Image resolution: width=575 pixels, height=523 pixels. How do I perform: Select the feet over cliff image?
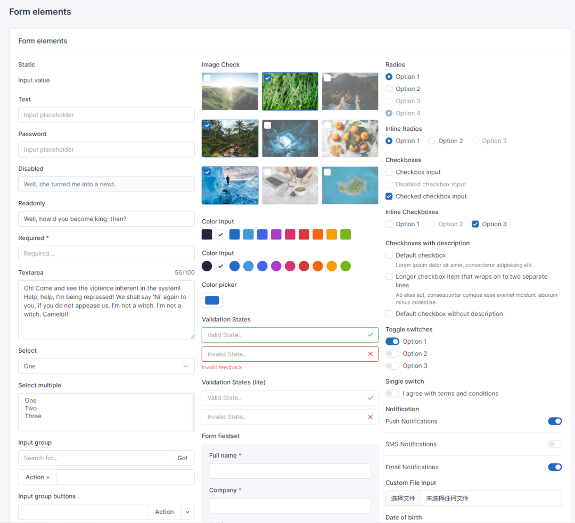tap(350, 92)
